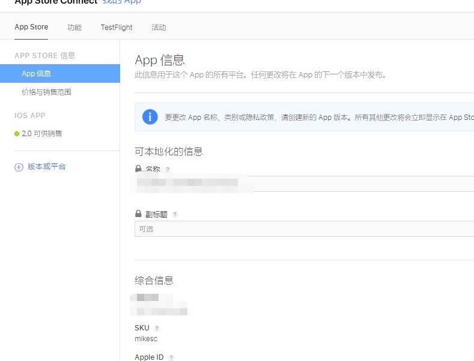This screenshot has height=361, width=474.
Task: Select App 信息 in the sidebar
Action: pos(60,74)
